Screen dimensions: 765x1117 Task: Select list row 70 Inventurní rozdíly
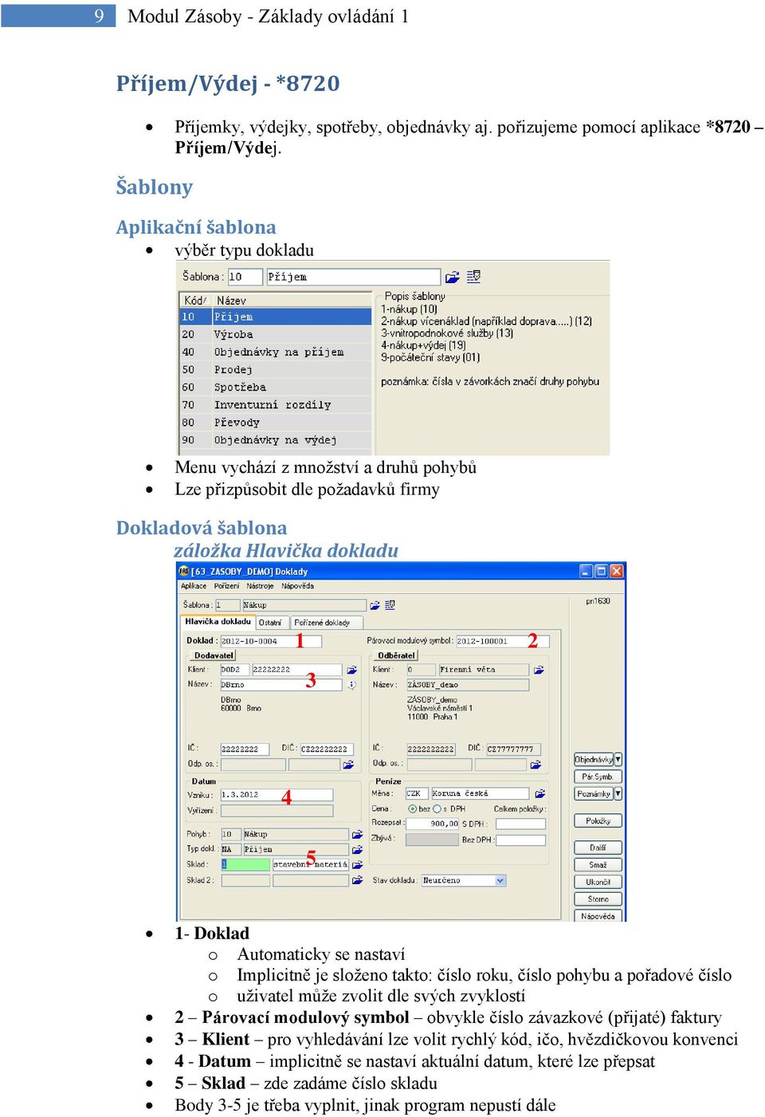[276, 405]
